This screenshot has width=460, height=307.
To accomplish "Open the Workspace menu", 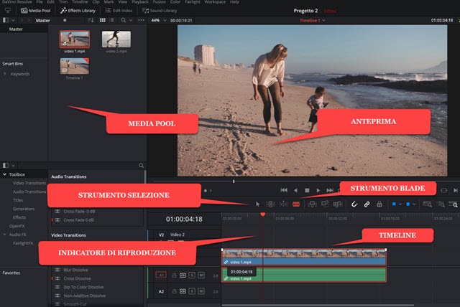I will coord(215,1).
